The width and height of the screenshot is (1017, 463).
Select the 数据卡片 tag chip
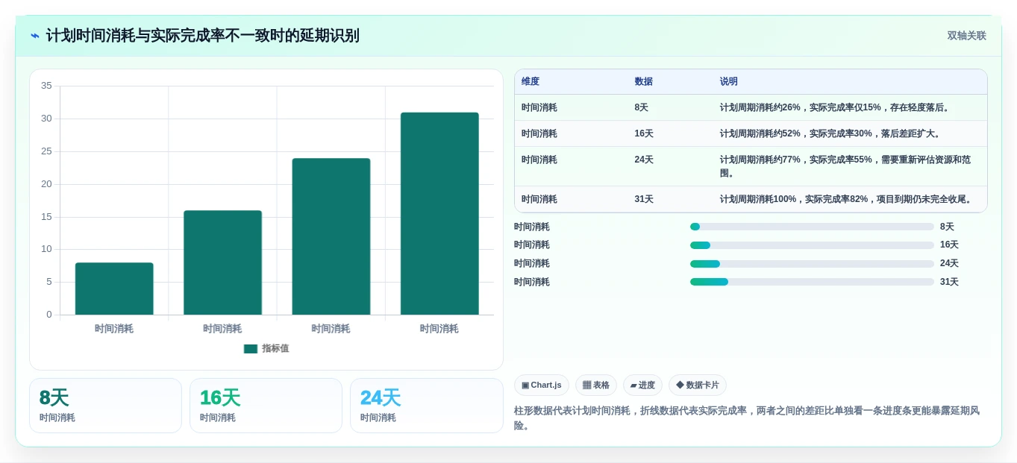(x=698, y=385)
